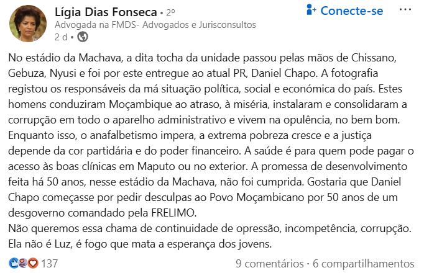Image resolution: width=424 pixels, height=273 pixels.
Task: Click the closing line Ela não é Luz
Action: point(140,244)
